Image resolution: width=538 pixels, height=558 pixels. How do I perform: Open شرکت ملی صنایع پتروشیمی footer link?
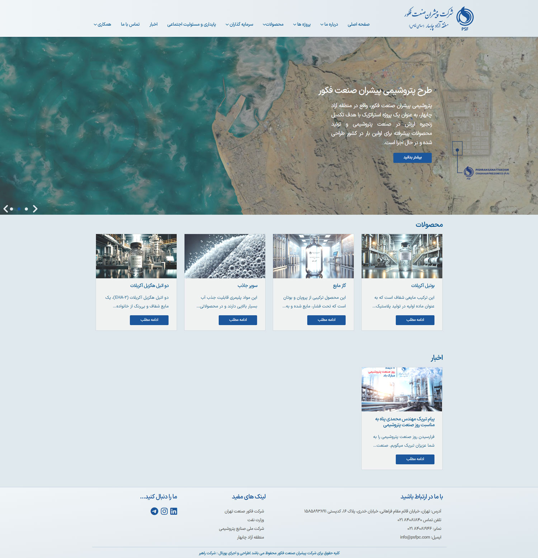241,529
